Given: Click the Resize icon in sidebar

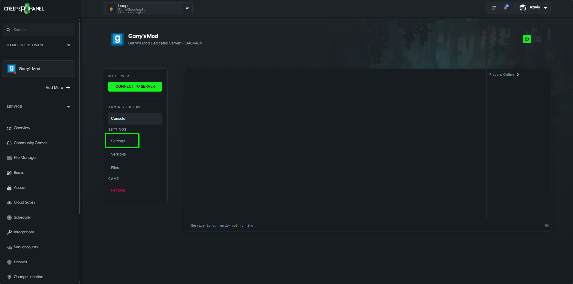Looking at the screenshot, I should (9, 173).
